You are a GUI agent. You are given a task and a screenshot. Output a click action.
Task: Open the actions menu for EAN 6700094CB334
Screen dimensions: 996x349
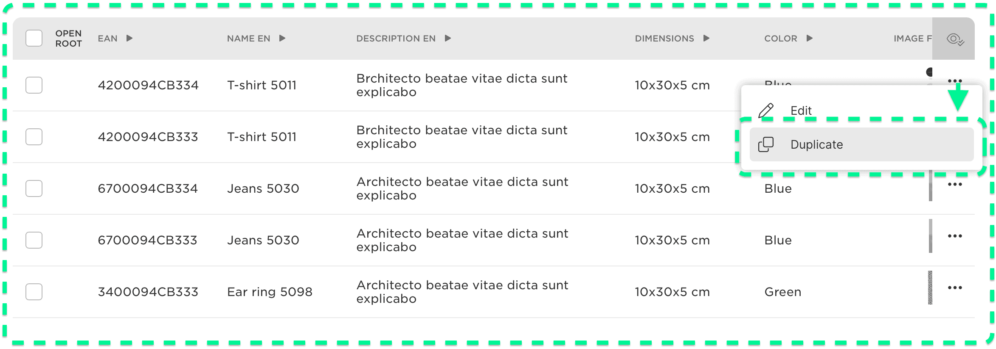956,184
